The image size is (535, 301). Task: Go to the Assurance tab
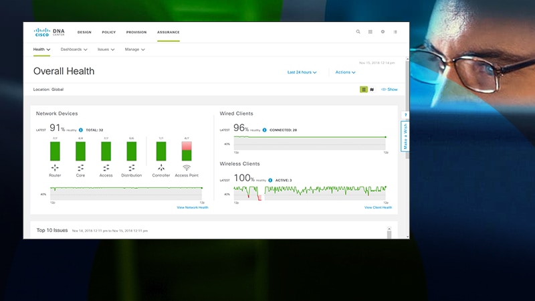coord(169,32)
